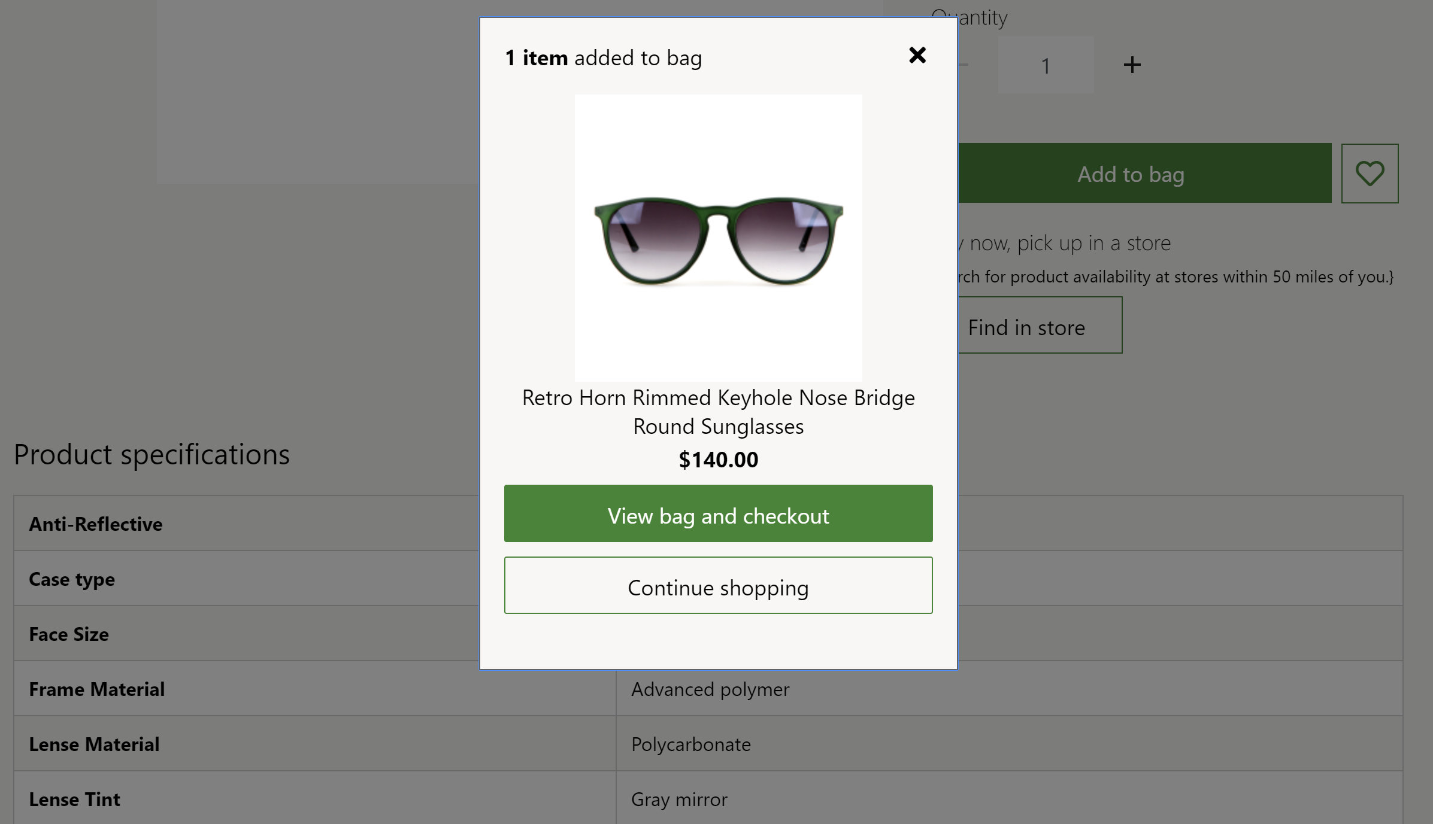Image resolution: width=1433 pixels, height=824 pixels.
Task: Click the close (×) button on modal
Action: (x=917, y=55)
